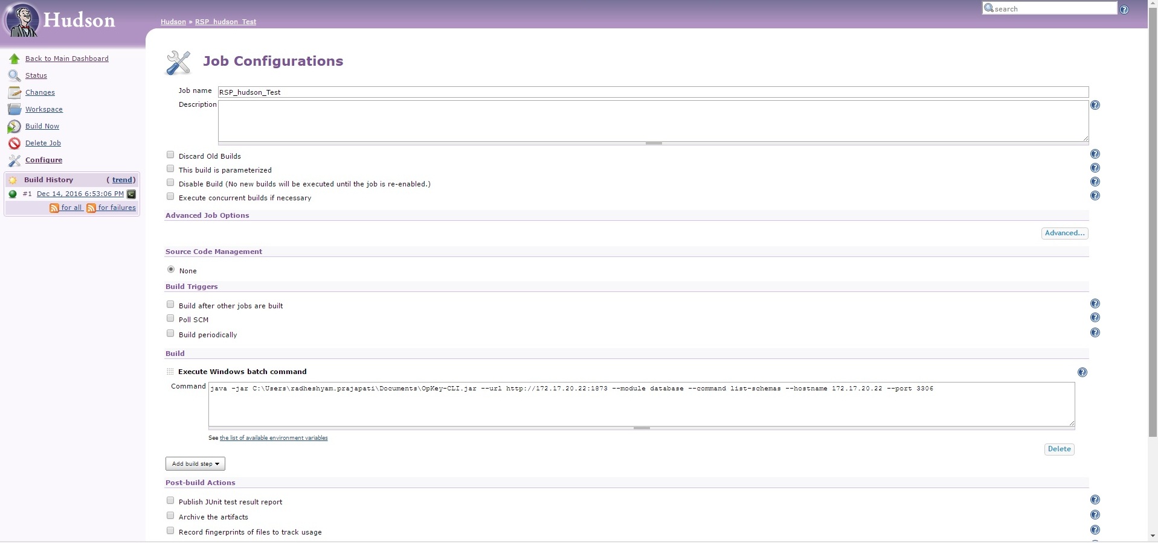Open the Changes page link
The height and width of the screenshot is (543, 1158).
pyautogui.click(x=40, y=92)
